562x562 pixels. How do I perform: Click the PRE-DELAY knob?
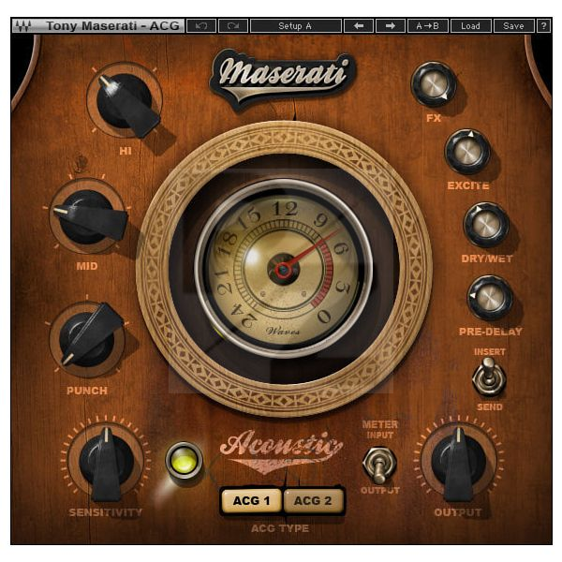490,298
